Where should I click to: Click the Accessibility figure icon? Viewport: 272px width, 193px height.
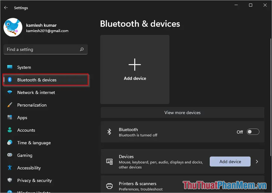(10, 167)
